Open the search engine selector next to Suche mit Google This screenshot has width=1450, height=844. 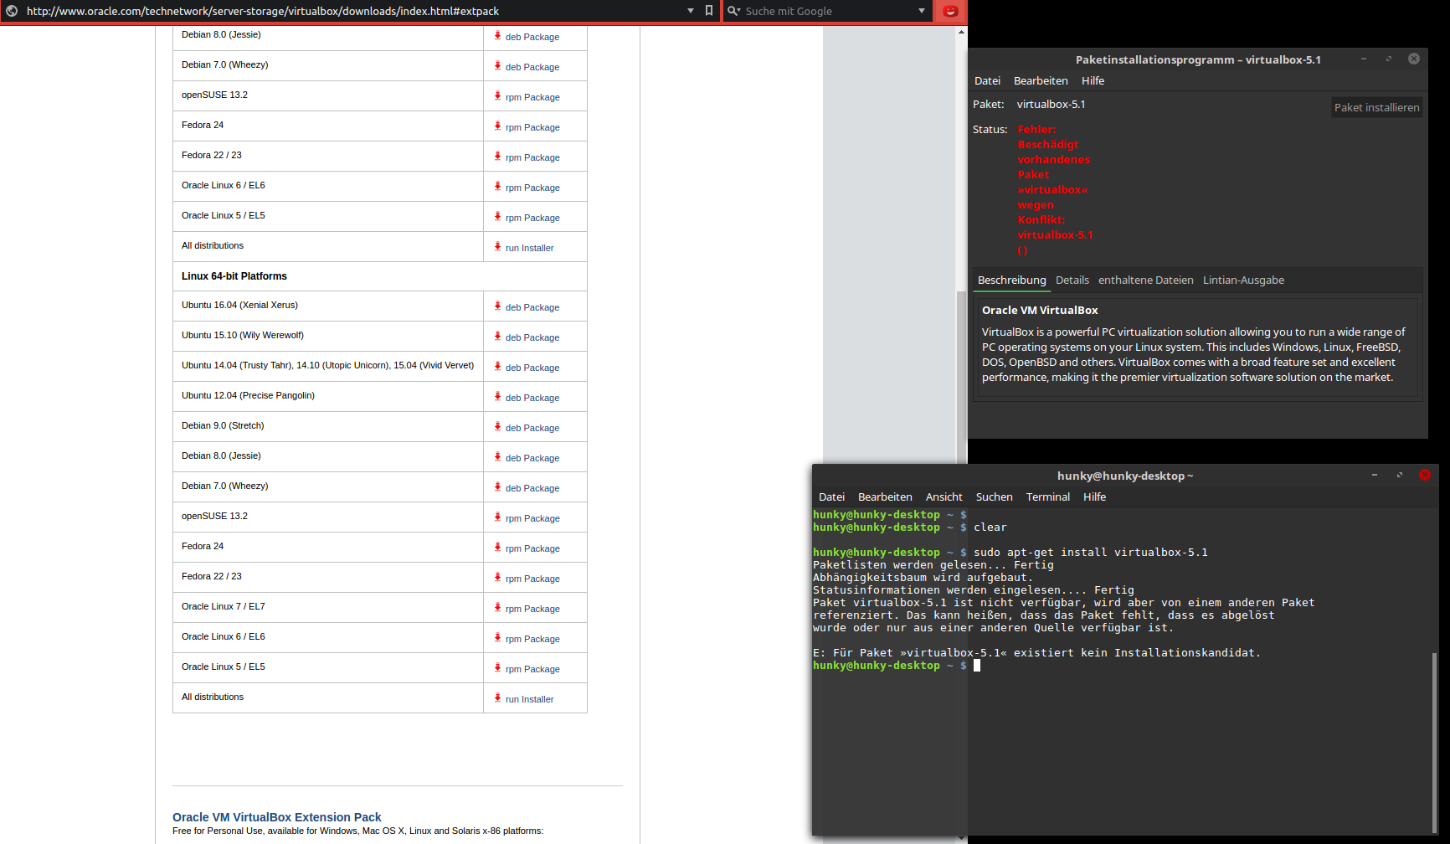[734, 11]
